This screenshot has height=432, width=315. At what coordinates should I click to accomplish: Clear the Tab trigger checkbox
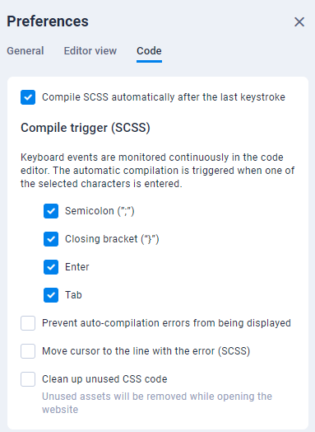[x=51, y=295]
